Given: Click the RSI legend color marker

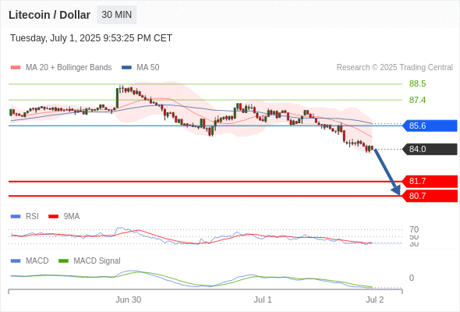Looking at the screenshot, I should click(16, 217).
